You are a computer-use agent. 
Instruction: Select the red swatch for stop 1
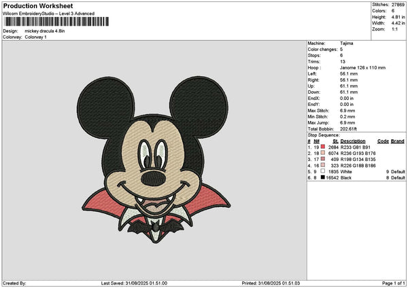pyautogui.click(x=322, y=147)
